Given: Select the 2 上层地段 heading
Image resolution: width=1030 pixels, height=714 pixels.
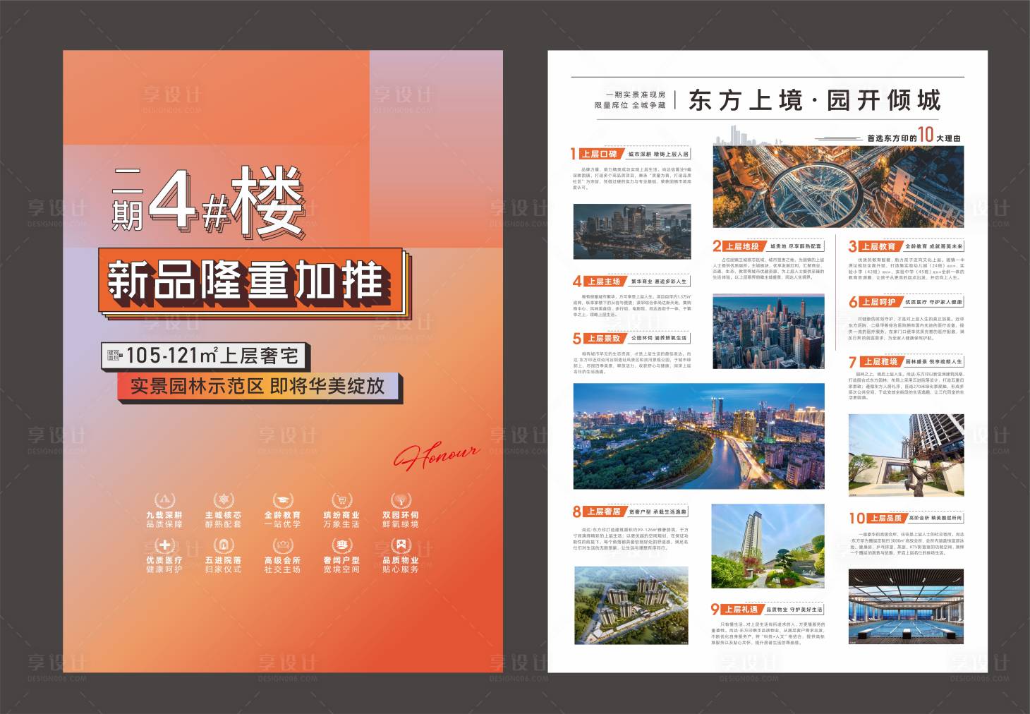Looking at the screenshot, I should [x=738, y=246].
